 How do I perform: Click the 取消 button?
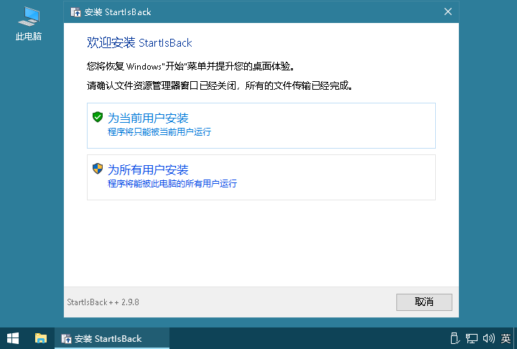[424, 302]
